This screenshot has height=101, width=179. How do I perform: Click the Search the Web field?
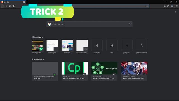[x=89, y=24]
